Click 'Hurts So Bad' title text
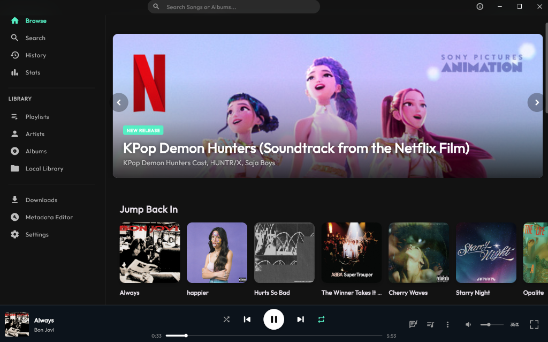 click(x=272, y=293)
